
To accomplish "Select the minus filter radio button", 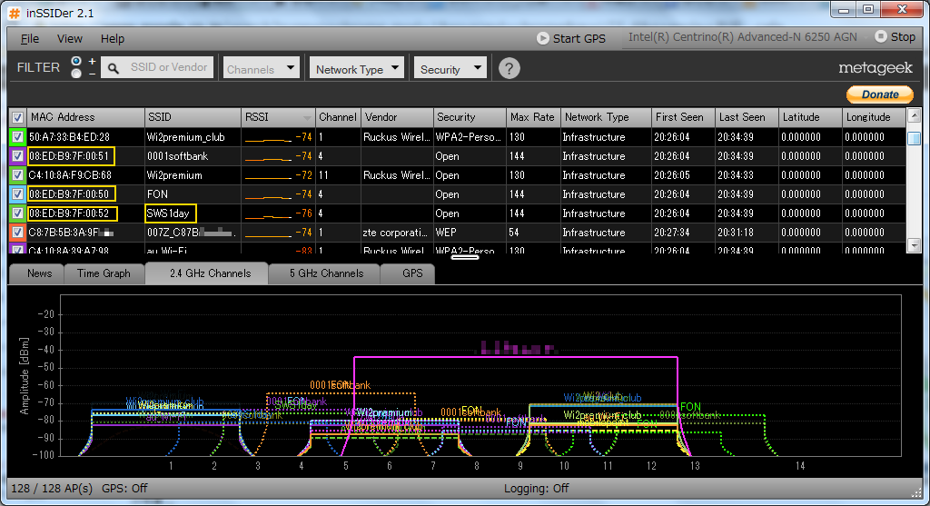I will click(x=76, y=74).
